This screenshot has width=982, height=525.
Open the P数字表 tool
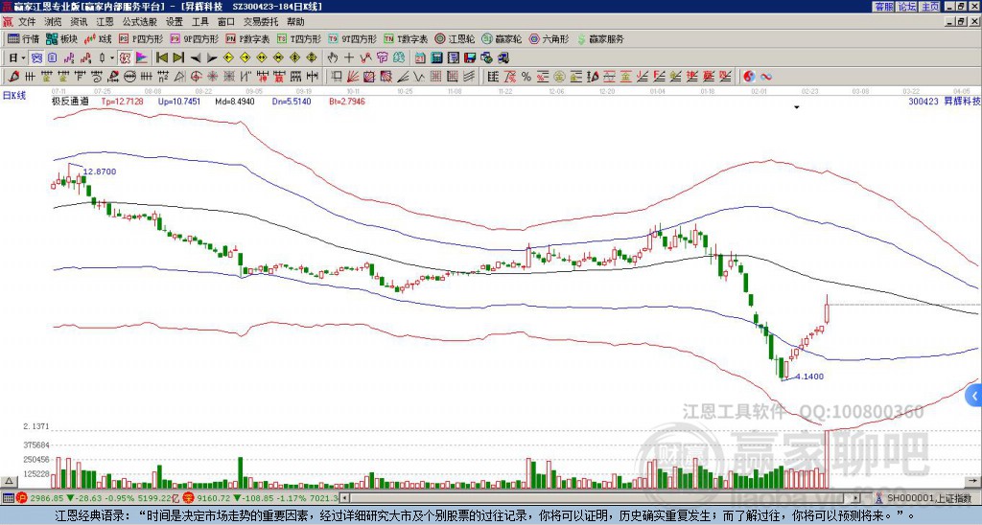[x=247, y=38]
